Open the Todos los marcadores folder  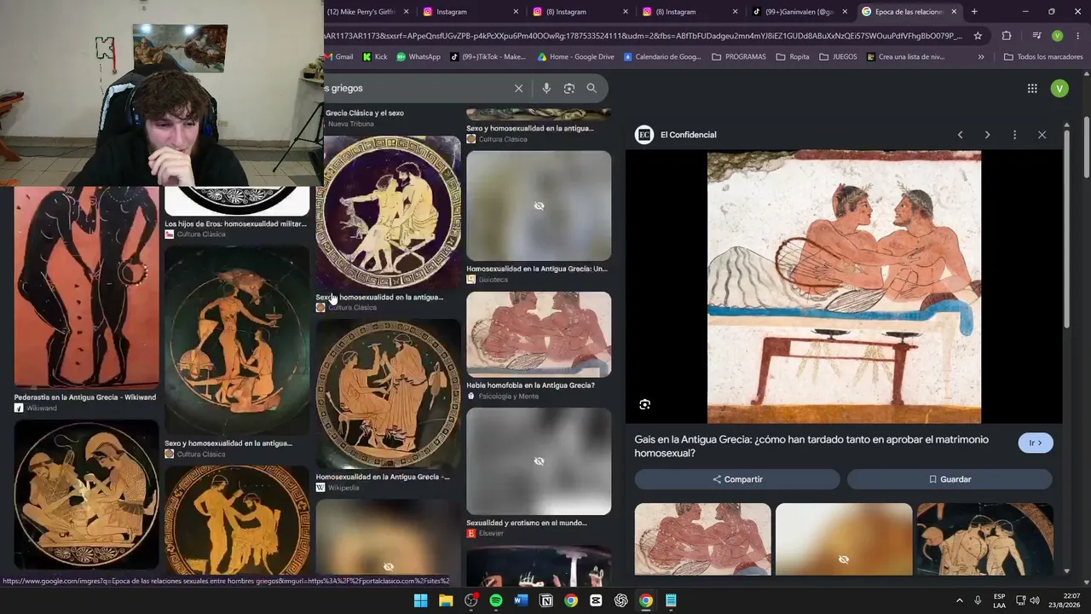tap(1043, 57)
